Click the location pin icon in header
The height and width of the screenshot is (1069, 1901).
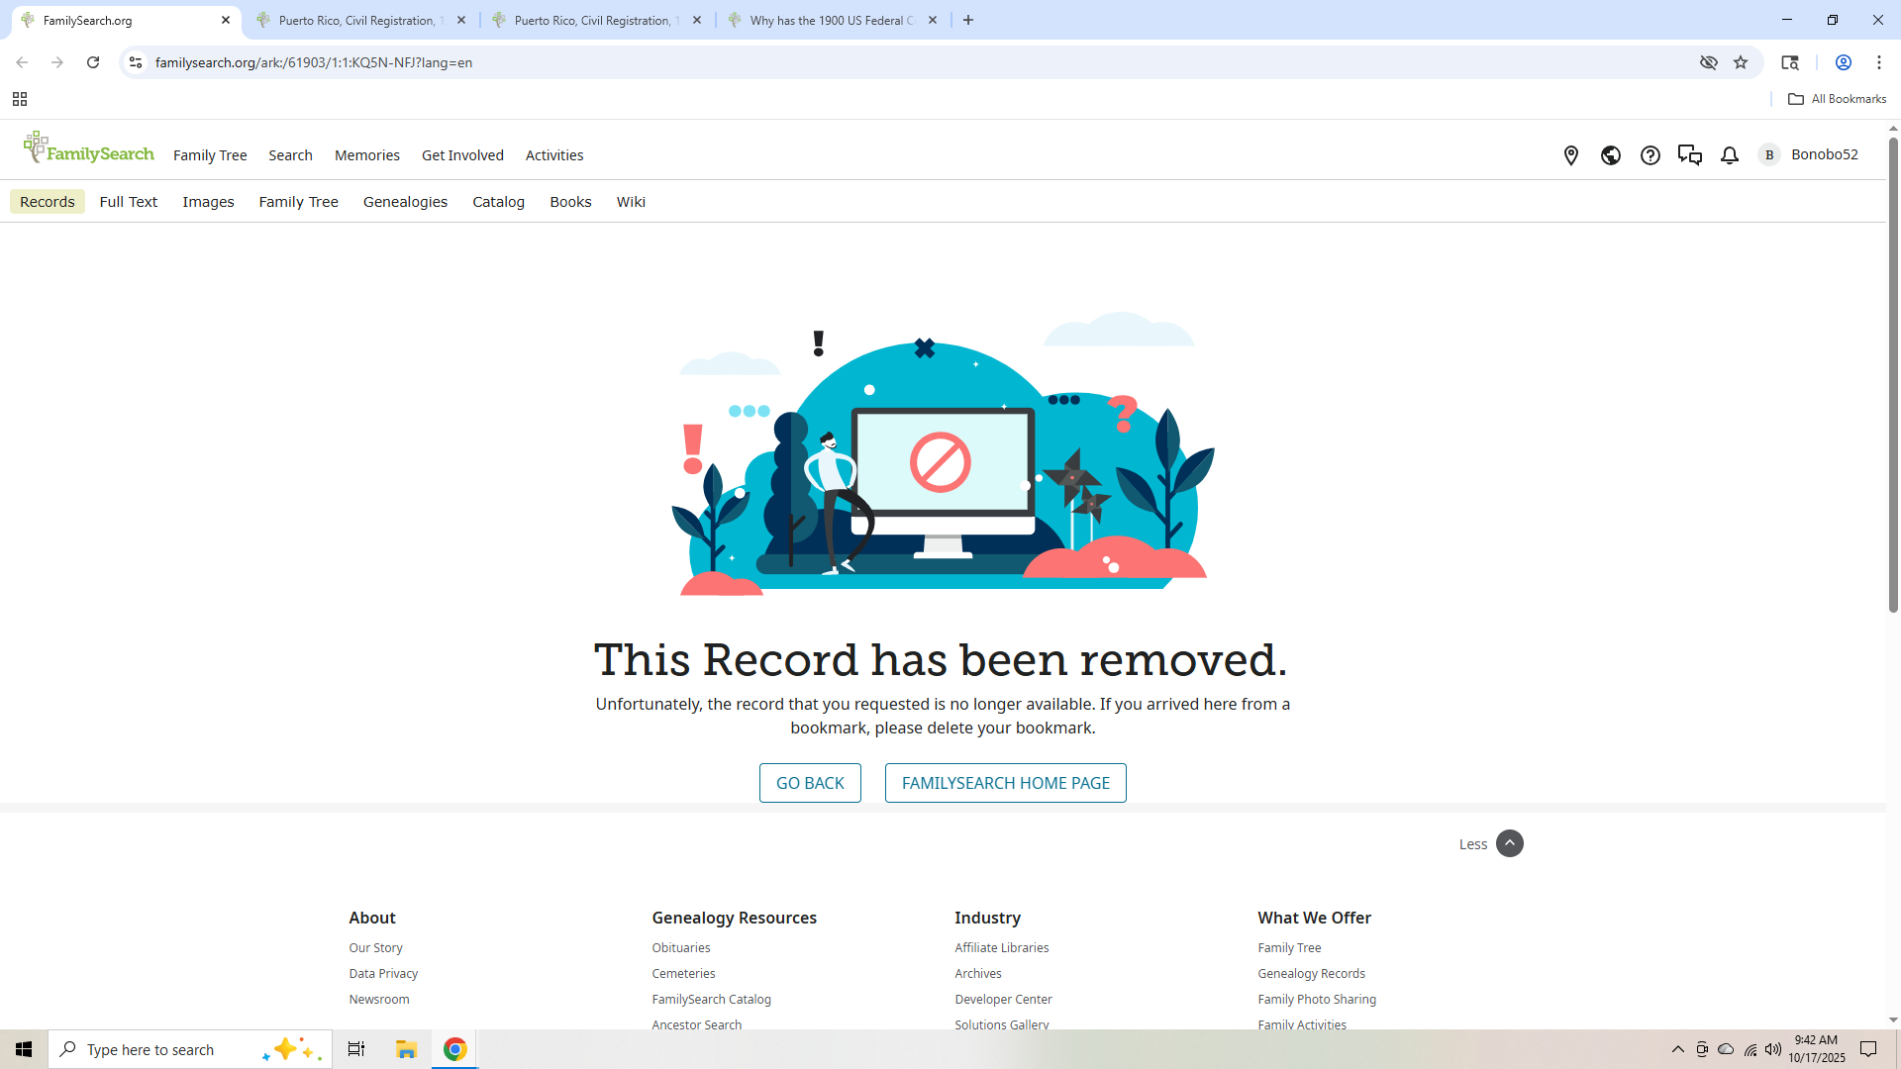coord(1571,155)
